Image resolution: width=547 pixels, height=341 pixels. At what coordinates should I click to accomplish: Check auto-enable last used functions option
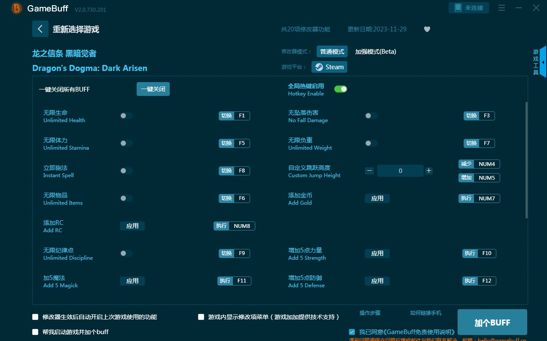tap(35, 317)
